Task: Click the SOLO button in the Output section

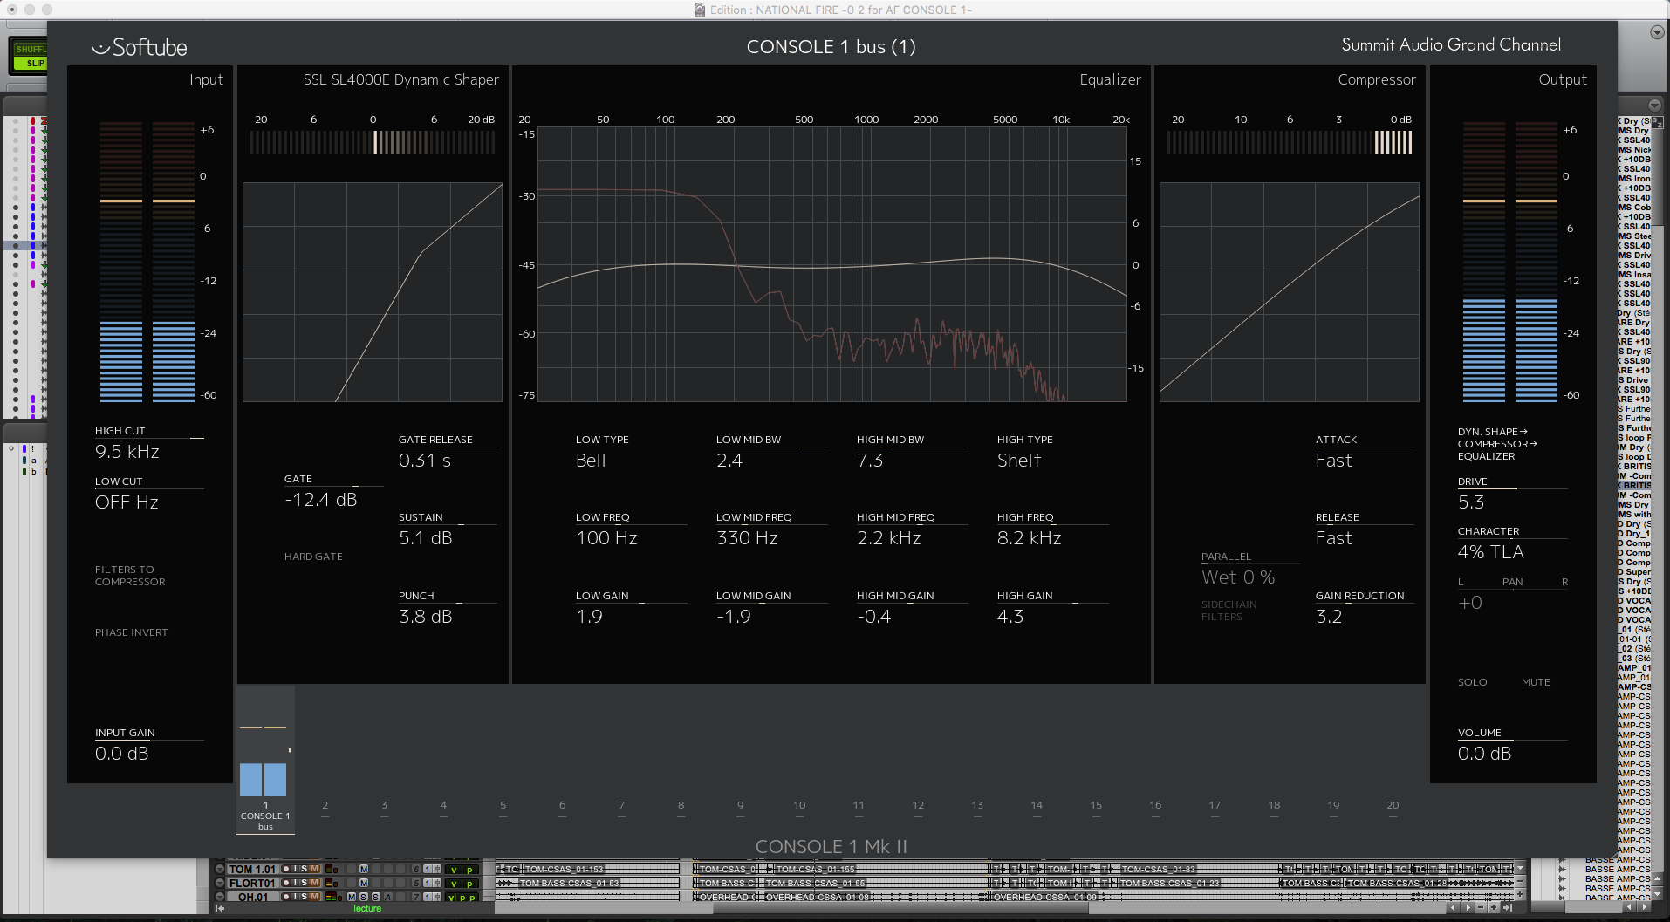Action: [x=1473, y=682]
